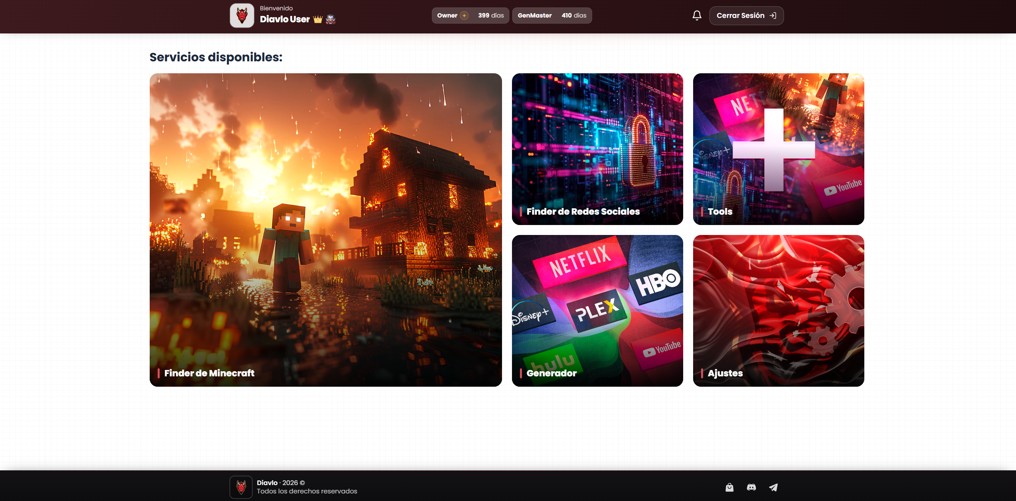Open the Telegram paper plane icon
This screenshot has width=1016, height=501.
coord(773,487)
